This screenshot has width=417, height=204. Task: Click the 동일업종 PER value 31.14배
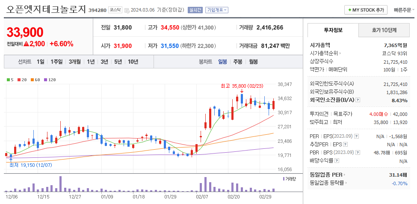[398, 175]
